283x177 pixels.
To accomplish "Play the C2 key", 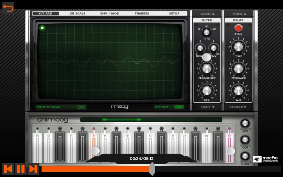I will pos(184,144).
